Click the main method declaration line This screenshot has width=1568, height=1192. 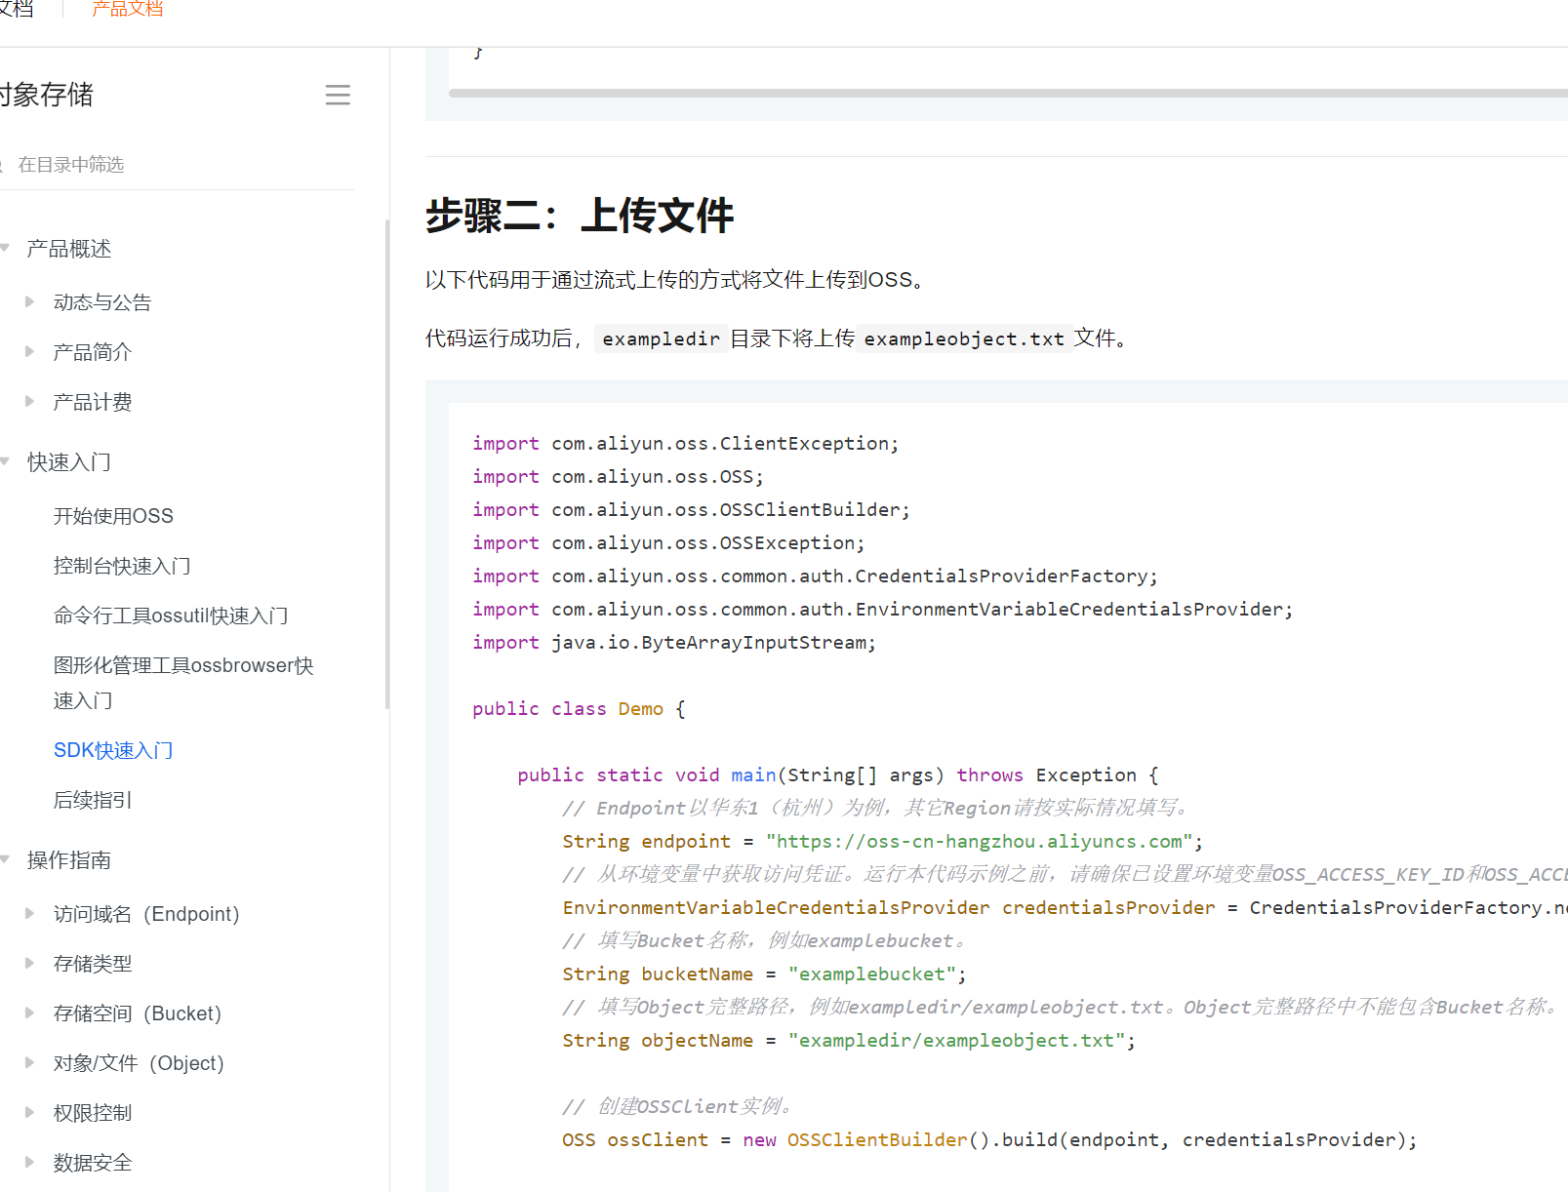pos(838,775)
